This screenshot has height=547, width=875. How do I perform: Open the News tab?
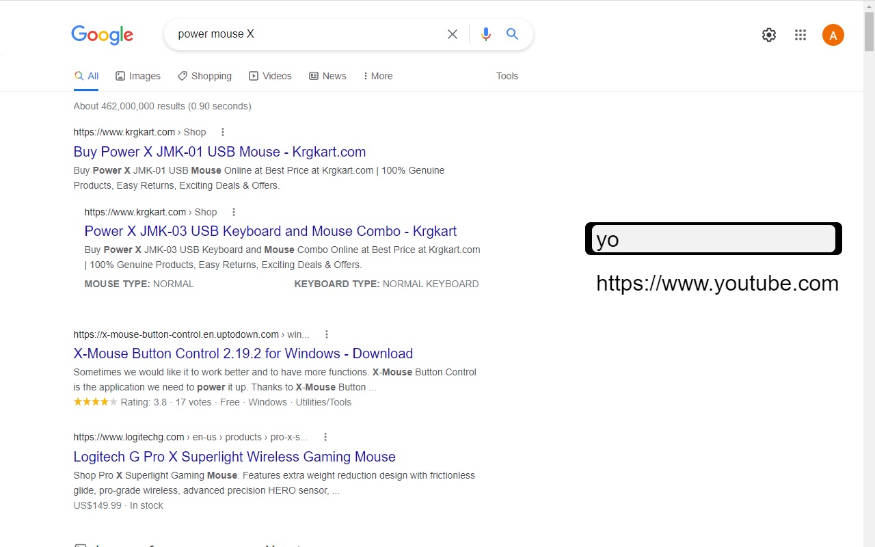(327, 76)
